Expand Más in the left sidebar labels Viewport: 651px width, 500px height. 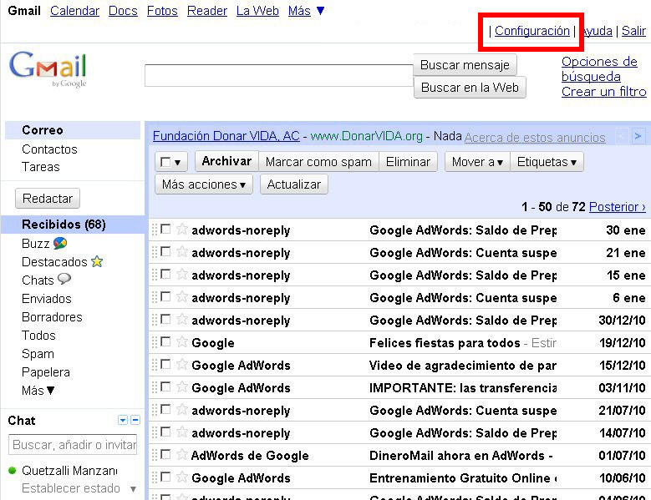(x=38, y=390)
